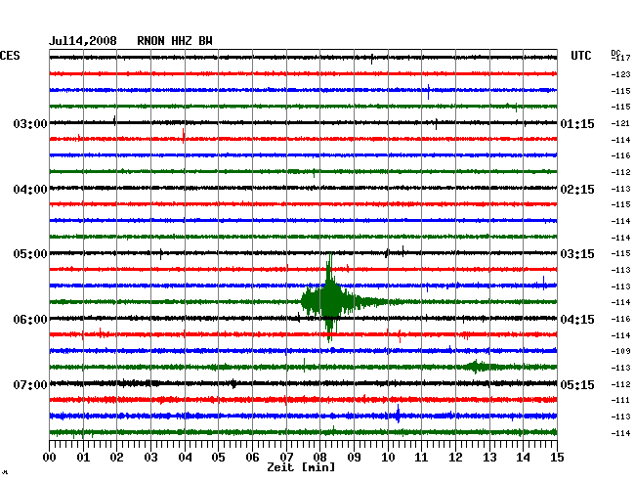
Task: Click the UTC column header
Action: pyautogui.click(x=580, y=56)
